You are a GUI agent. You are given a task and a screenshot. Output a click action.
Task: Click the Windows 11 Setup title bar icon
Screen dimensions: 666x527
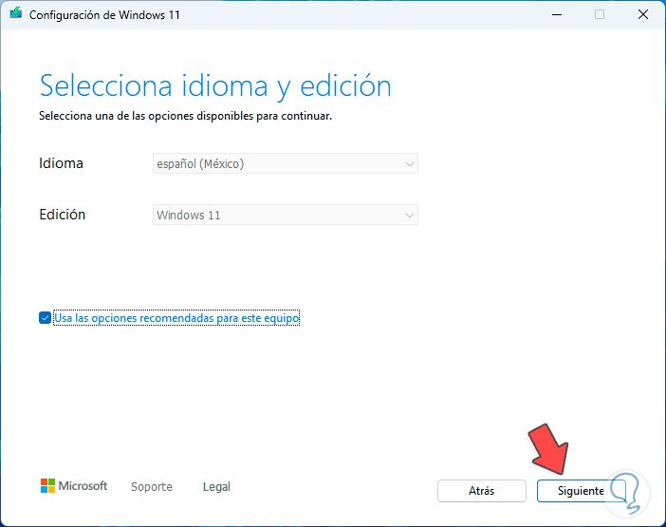(x=16, y=13)
